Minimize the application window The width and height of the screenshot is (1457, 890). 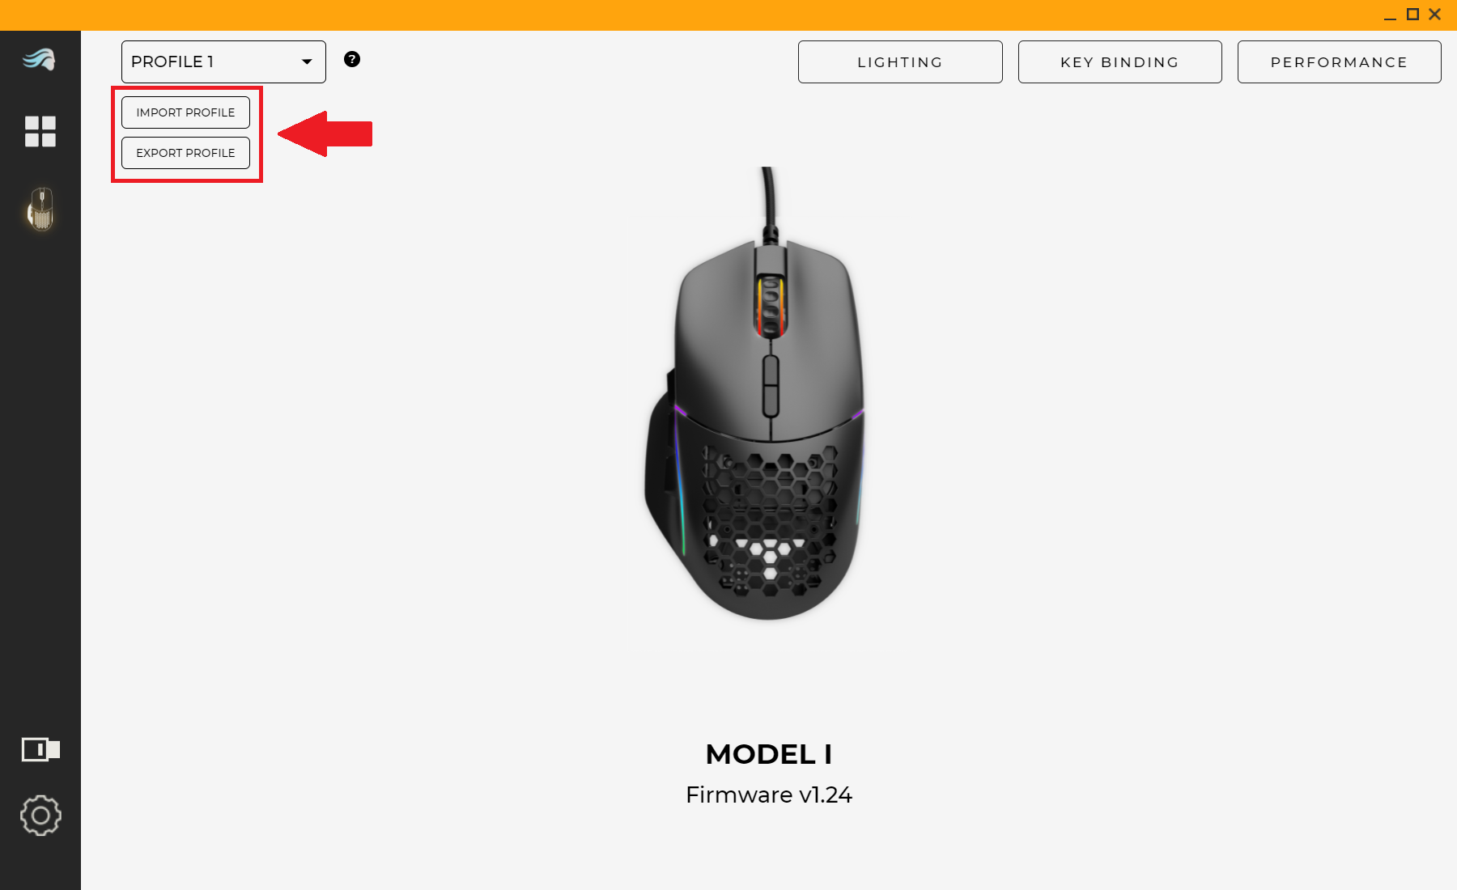[1390, 15]
